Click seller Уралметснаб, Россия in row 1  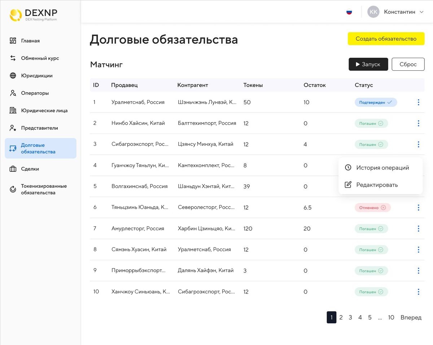coord(138,102)
